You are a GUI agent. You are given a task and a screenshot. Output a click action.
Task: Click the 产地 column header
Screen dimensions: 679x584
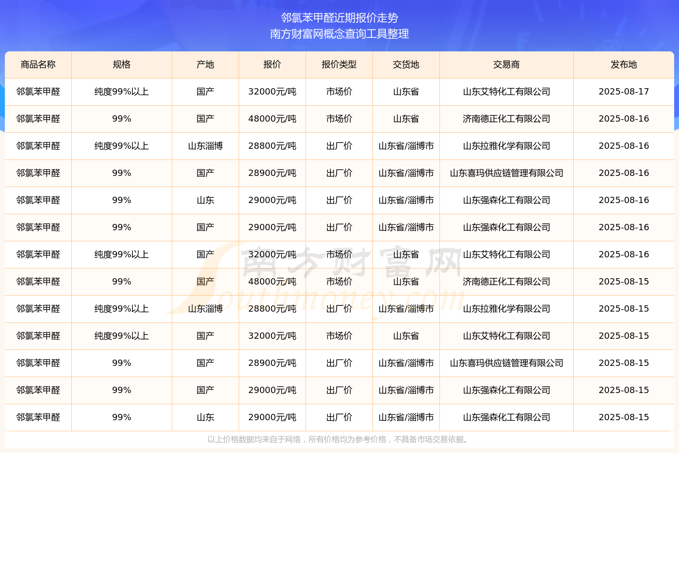(x=206, y=64)
